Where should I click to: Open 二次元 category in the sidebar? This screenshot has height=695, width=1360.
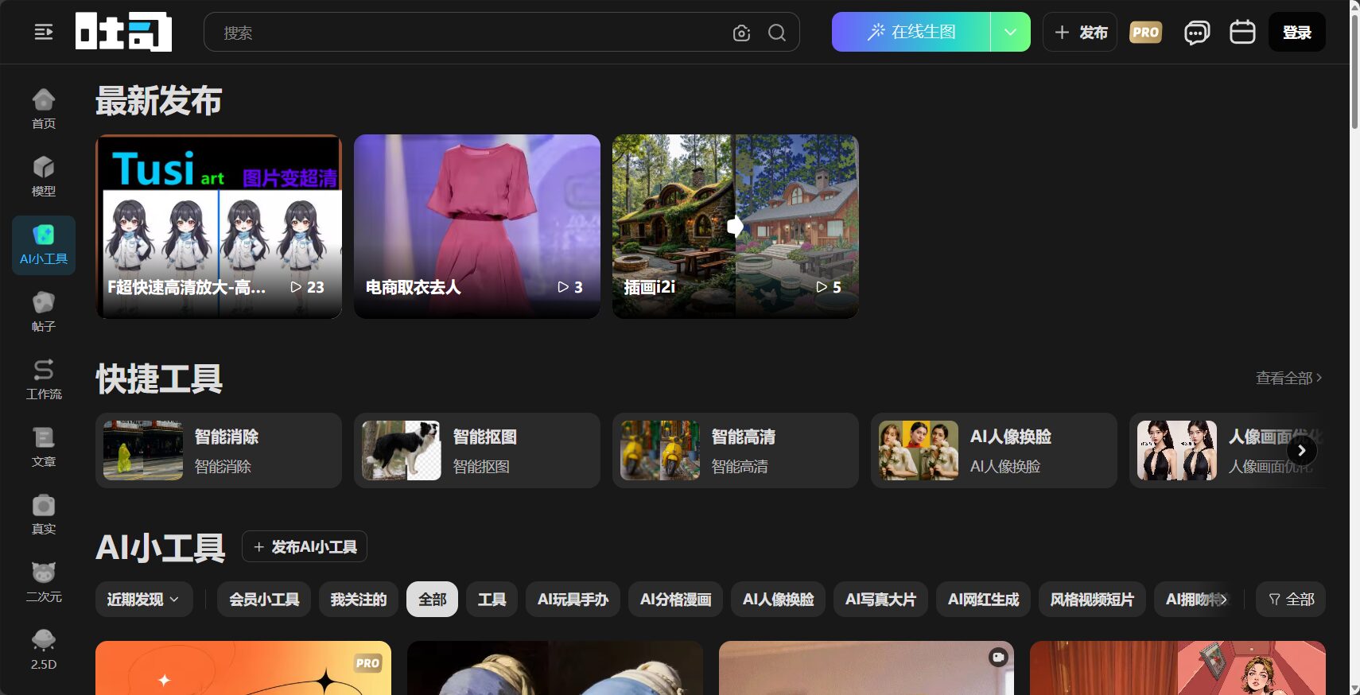[44, 582]
